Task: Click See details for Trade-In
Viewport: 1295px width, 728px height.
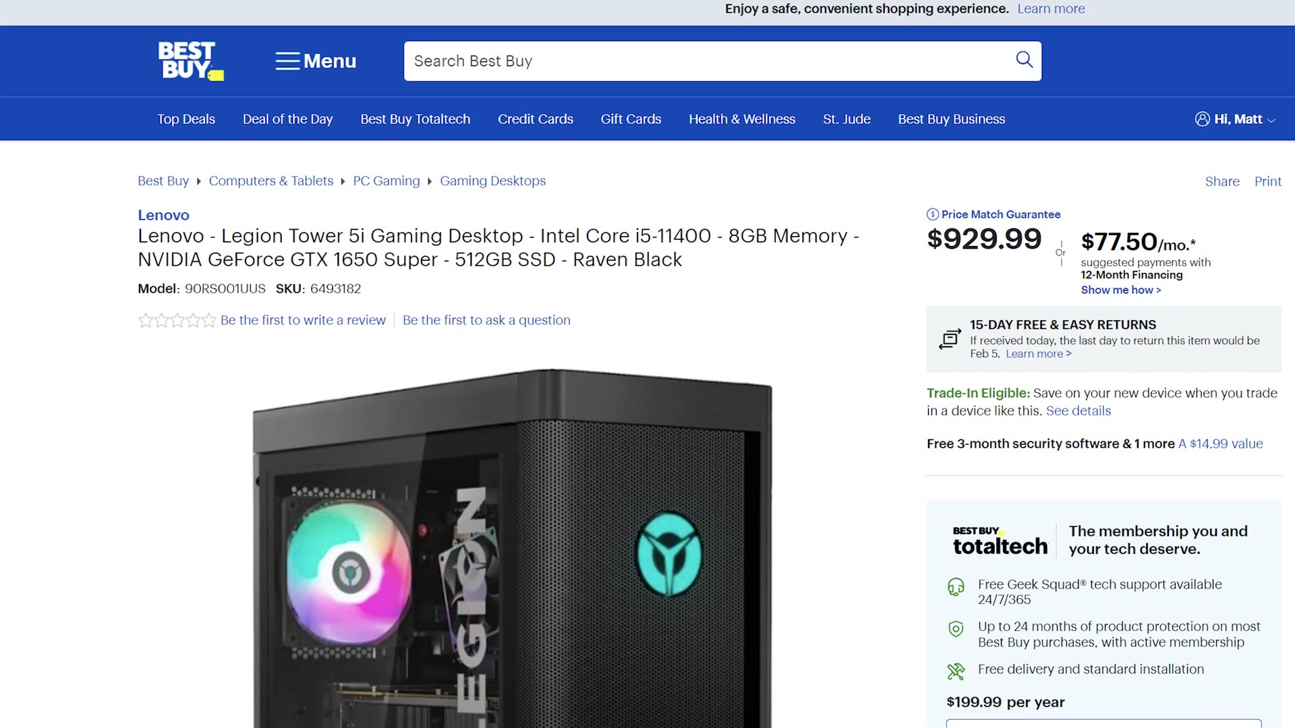Action: [x=1078, y=411]
